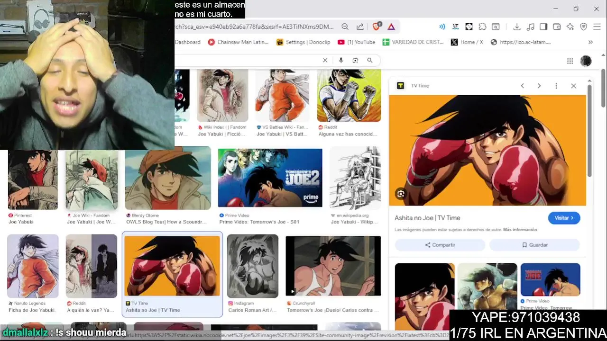Open the Reddit Alguna vez has conocid thumbnail
The image size is (607, 341).
[x=349, y=96]
